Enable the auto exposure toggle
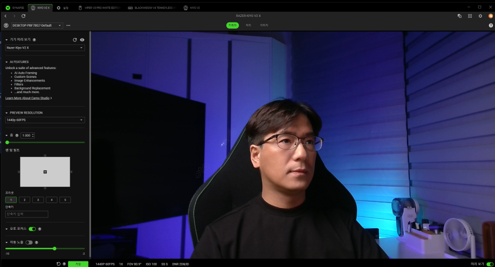This screenshot has width=495, height=267. point(29,242)
